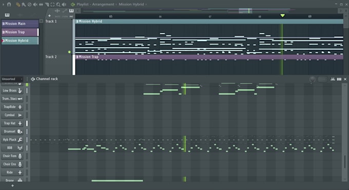Toggle Track 1 green mute light
Image resolution: width=349 pixels, height=190 pixels.
[x=69, y=52]
